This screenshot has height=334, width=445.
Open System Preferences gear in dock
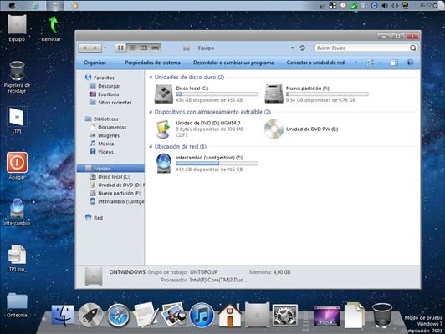[285, 316]
